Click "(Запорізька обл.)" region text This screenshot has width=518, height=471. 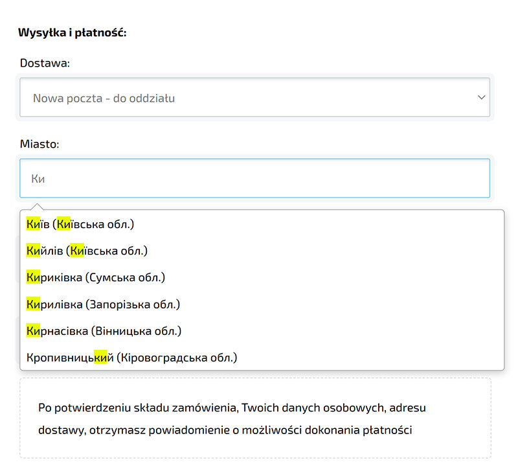pos(133,304)
